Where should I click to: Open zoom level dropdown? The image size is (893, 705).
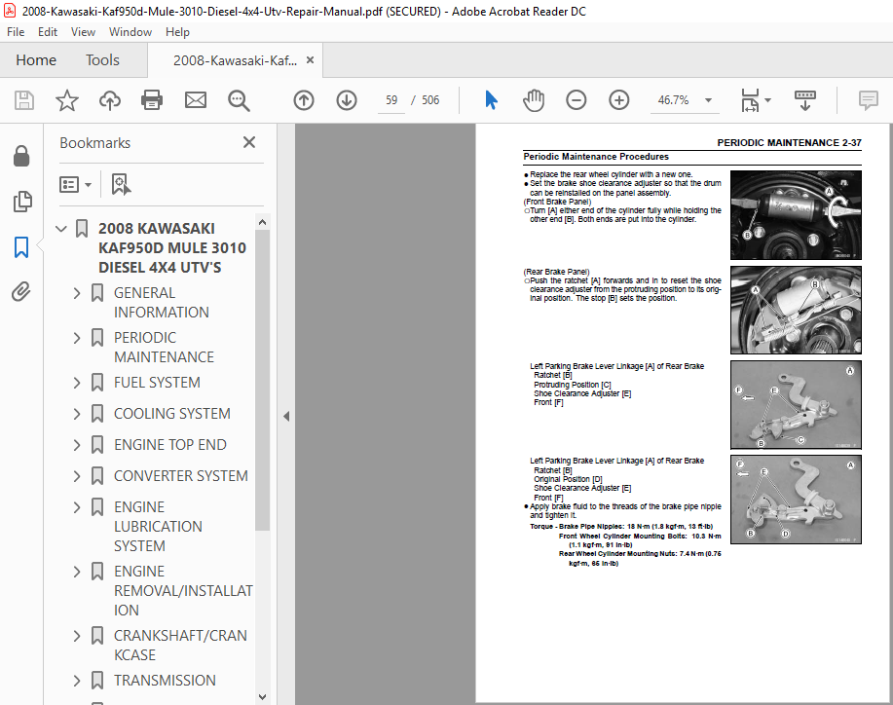point(708,100)
